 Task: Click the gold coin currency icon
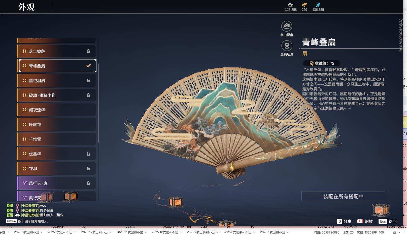point(291,5)
